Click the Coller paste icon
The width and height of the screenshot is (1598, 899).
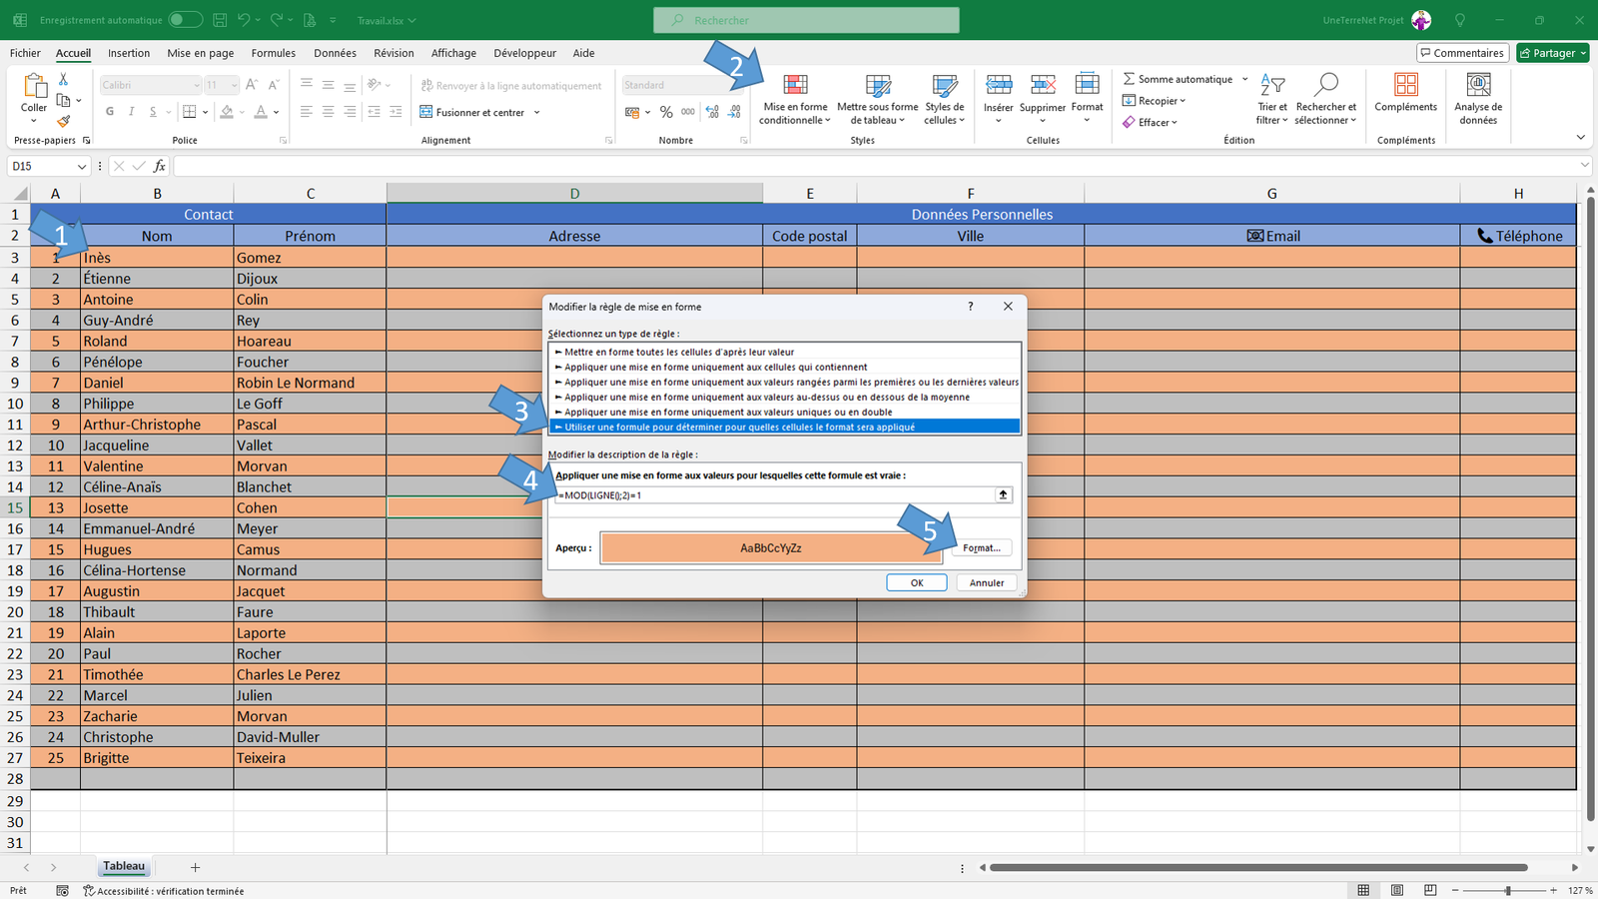34,87
